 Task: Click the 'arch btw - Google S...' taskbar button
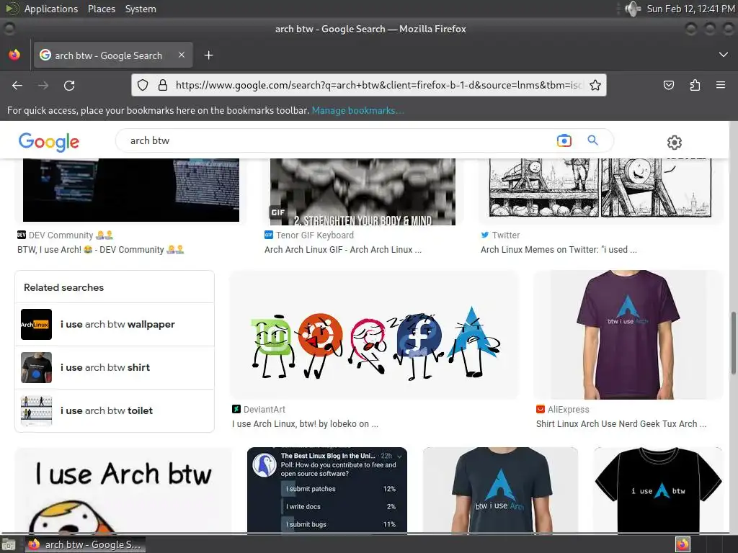click(85, 544)
